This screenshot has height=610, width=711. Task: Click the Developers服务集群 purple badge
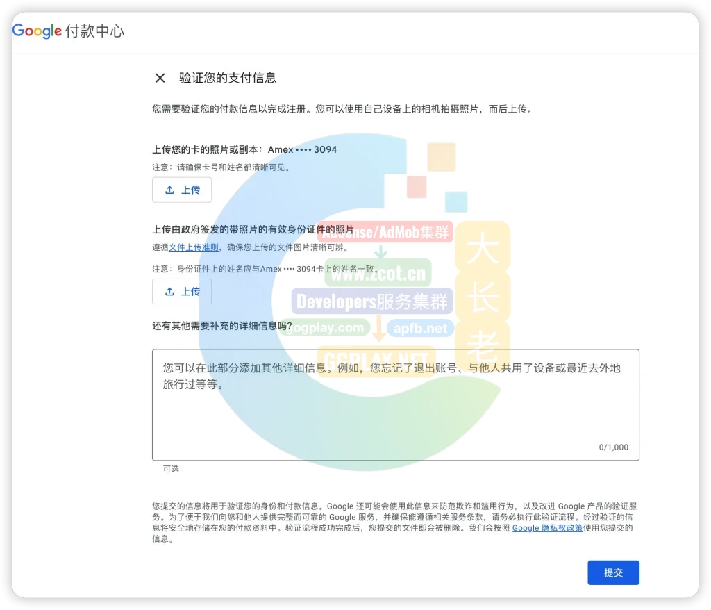(x=371, y=302)
